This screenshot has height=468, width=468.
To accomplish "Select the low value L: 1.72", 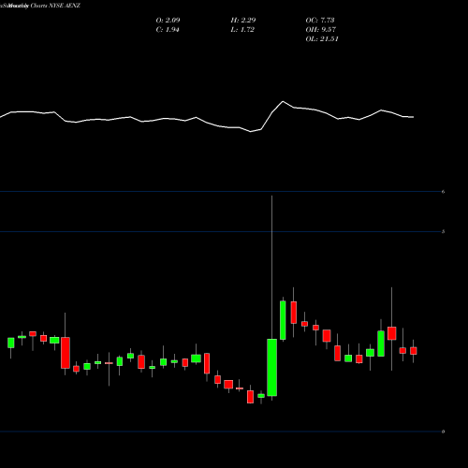I will coord(242,30).
